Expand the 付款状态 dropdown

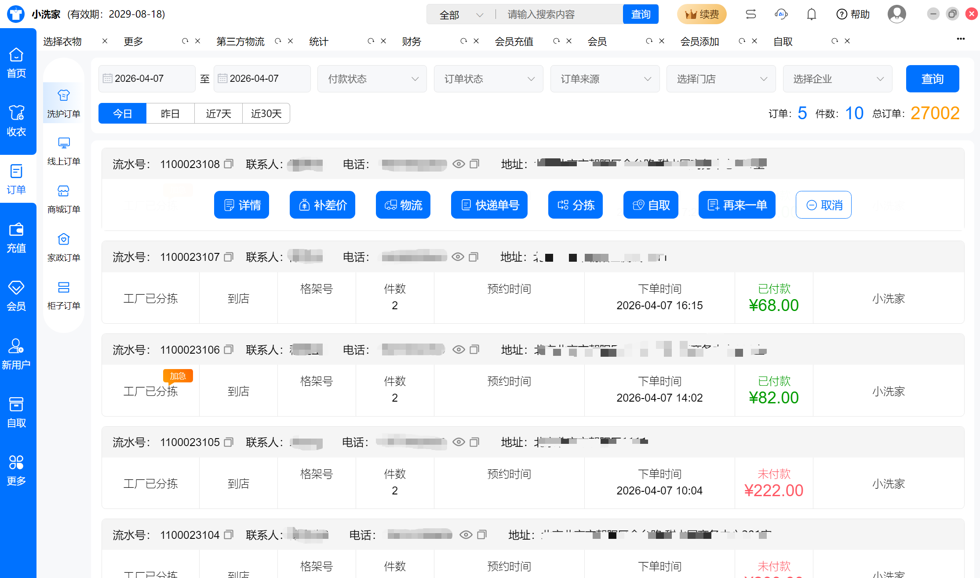point(372,79)
